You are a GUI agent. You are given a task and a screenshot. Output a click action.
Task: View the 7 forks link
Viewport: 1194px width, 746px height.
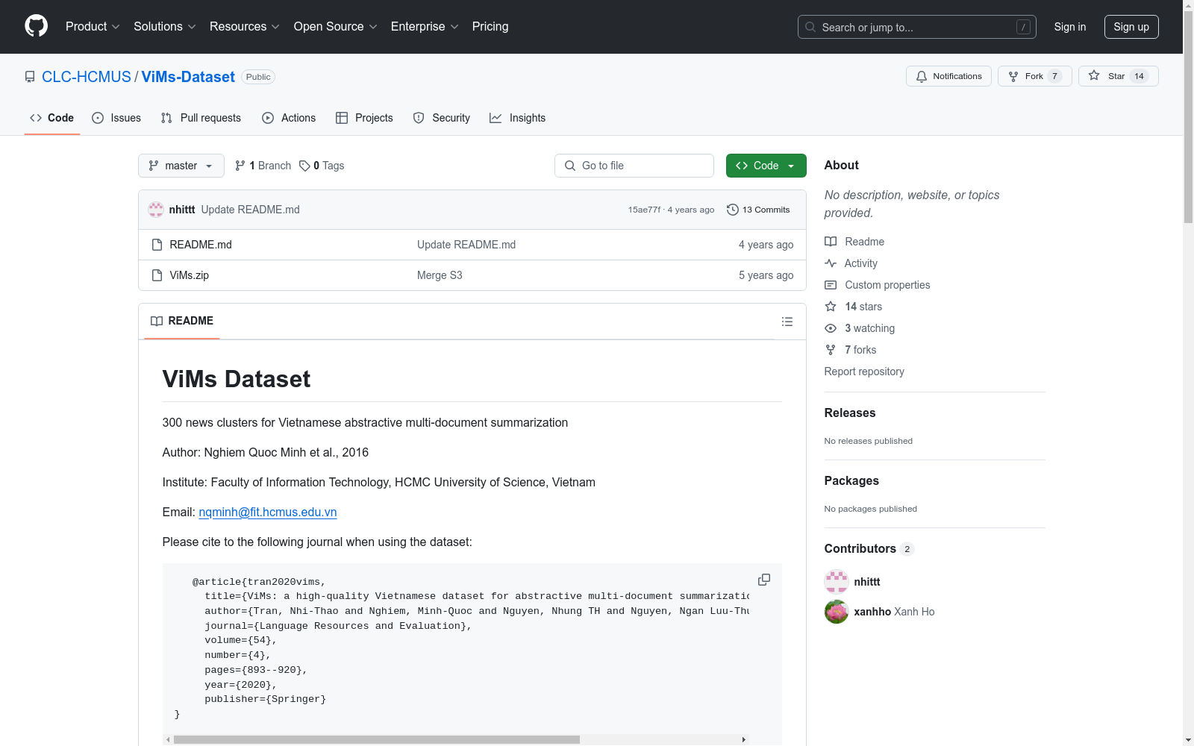[851, 350]
